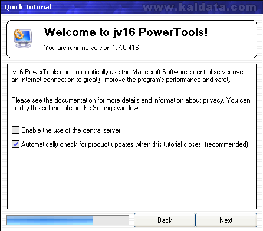263x231 pixels.
Task: Click the paragraph about Macecraft Software's central server
Action: (x=128, y=76)
